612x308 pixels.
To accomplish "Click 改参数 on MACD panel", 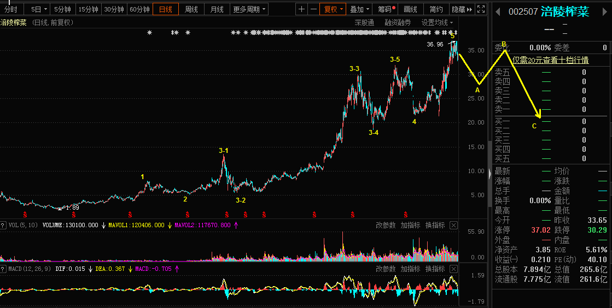I will click(x=386, y=269).
